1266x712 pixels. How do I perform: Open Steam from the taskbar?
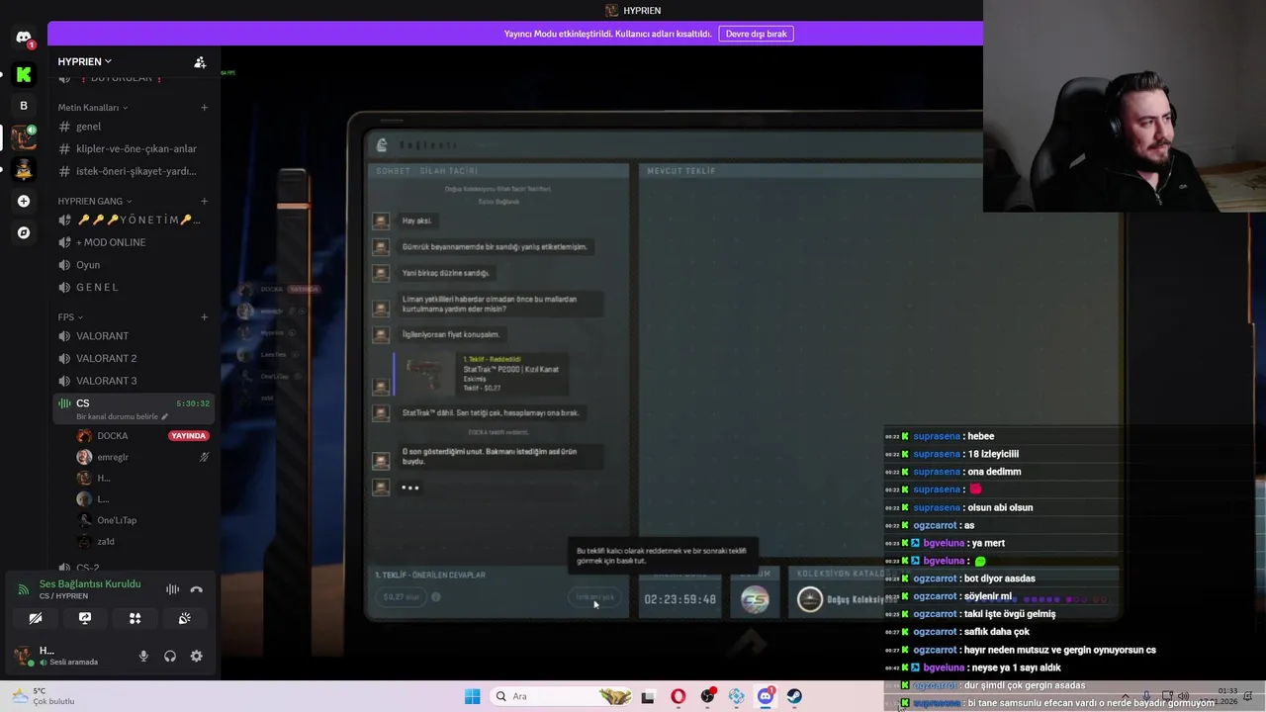click(794, 696)
